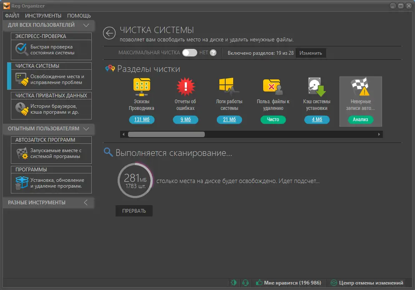Click the back arrow icon beside Чистка системы

pyautogui.click(x=109, y=33)
